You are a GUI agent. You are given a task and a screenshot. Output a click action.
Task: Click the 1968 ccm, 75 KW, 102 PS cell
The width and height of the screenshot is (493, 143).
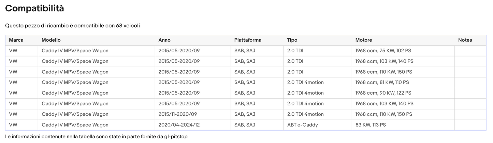tap(383, 51)
